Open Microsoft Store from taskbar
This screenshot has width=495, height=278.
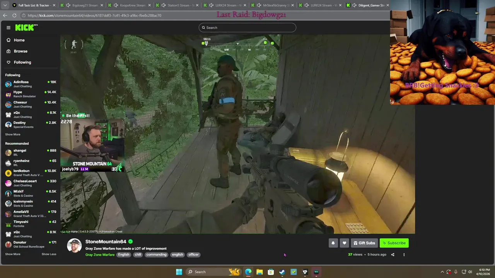[x=271, y=272]
